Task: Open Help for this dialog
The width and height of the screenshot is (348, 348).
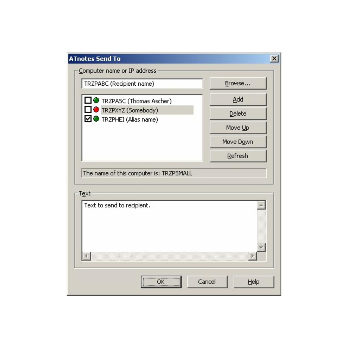Action: (254, 282)
